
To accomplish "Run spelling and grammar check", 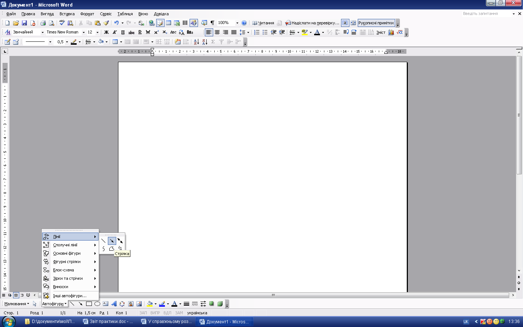I will point(62,23).
